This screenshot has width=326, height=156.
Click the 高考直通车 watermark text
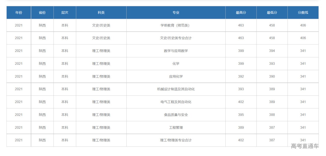(305, 146)
